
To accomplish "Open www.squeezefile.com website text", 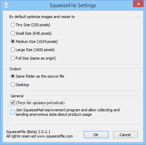I will tap(55, 136).
